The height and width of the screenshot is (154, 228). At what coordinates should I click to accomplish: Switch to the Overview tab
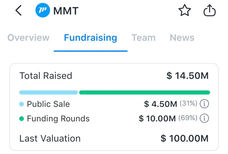coord(28,38)
